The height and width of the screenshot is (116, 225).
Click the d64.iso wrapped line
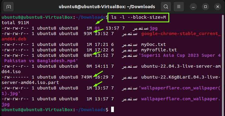(11, 72)
